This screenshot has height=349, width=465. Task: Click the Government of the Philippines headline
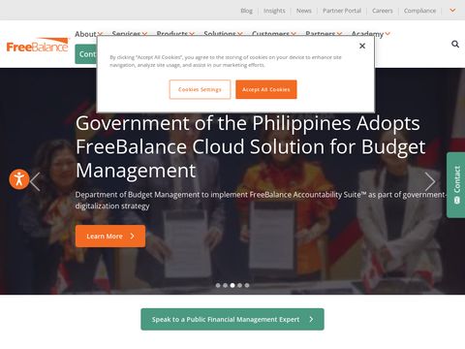[x=251, y=146]
